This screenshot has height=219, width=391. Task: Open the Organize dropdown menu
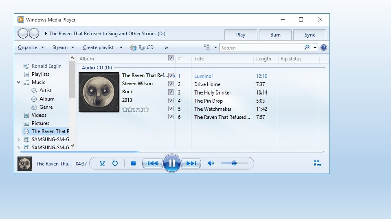[31, 47]
